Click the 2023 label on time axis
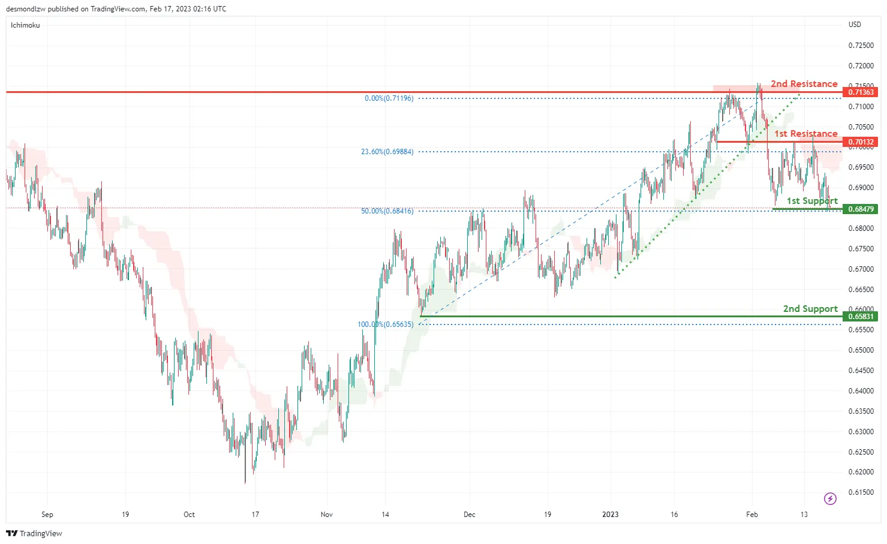Viewport: 887px width, 544px height. point(611,515)
